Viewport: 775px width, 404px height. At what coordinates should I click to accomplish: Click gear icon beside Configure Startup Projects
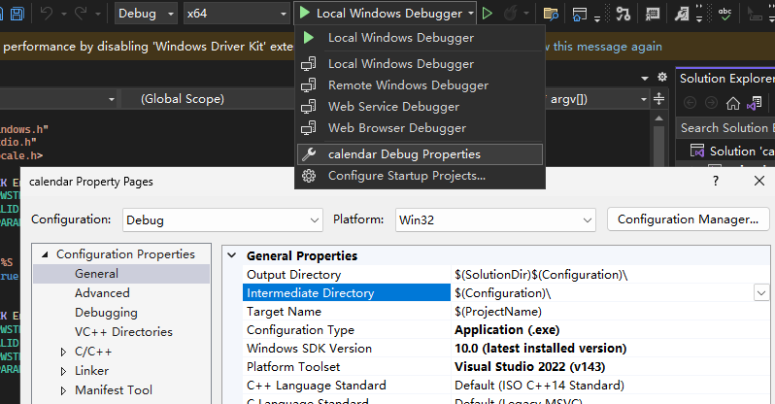(x=309, y=176)
